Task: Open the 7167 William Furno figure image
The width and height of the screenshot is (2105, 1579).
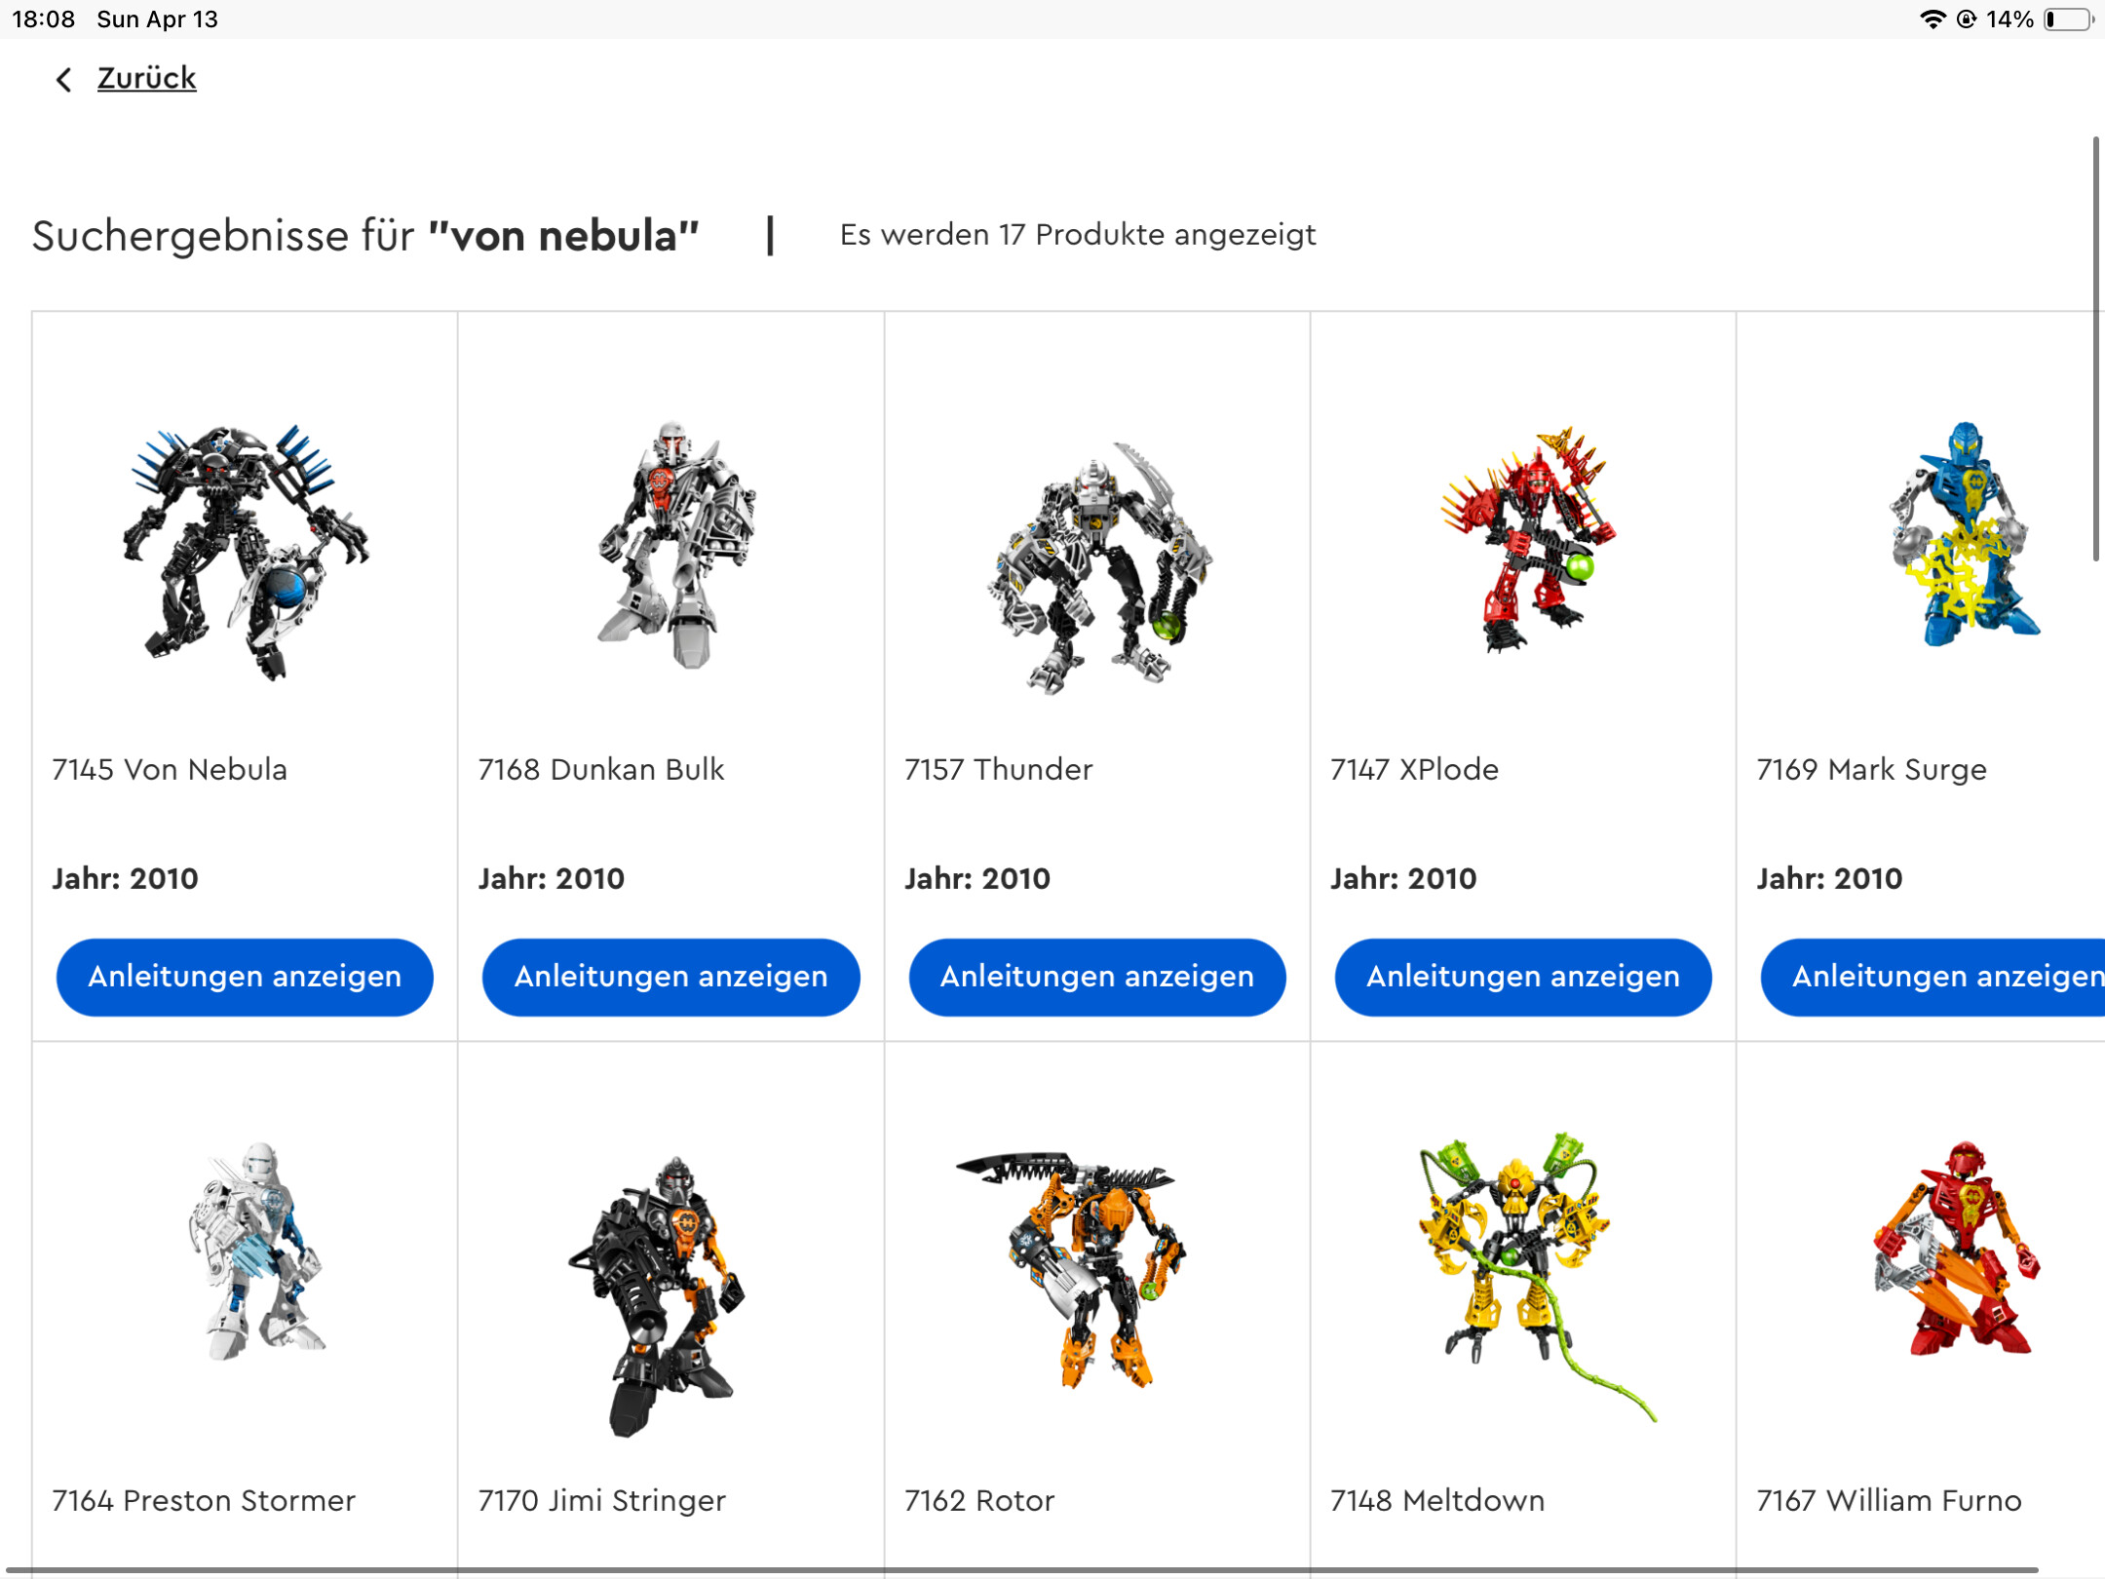Action: click(1957, 1248)
